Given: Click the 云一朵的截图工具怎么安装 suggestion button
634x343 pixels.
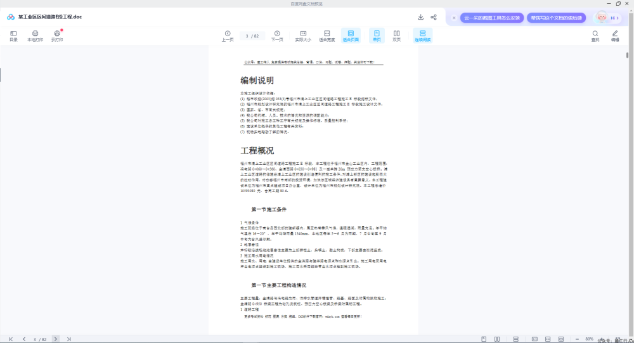Looking at the screenshot, I should click(492, 18).
